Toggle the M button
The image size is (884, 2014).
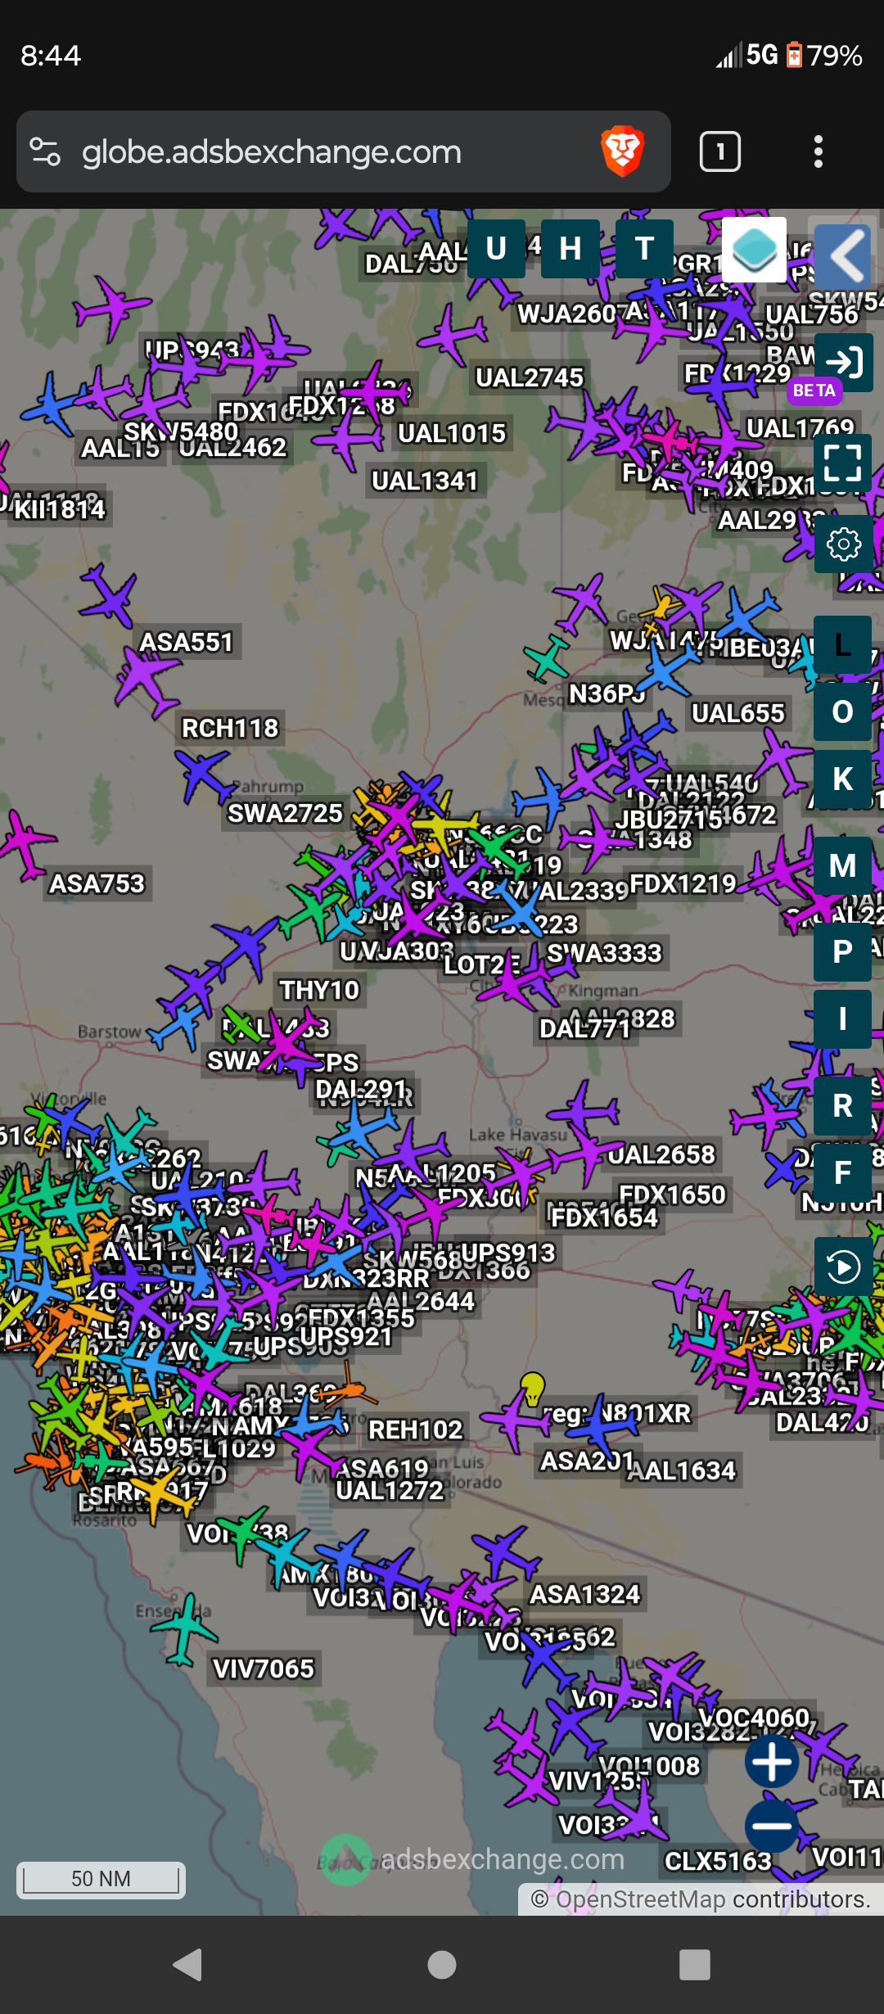[842, 865]
